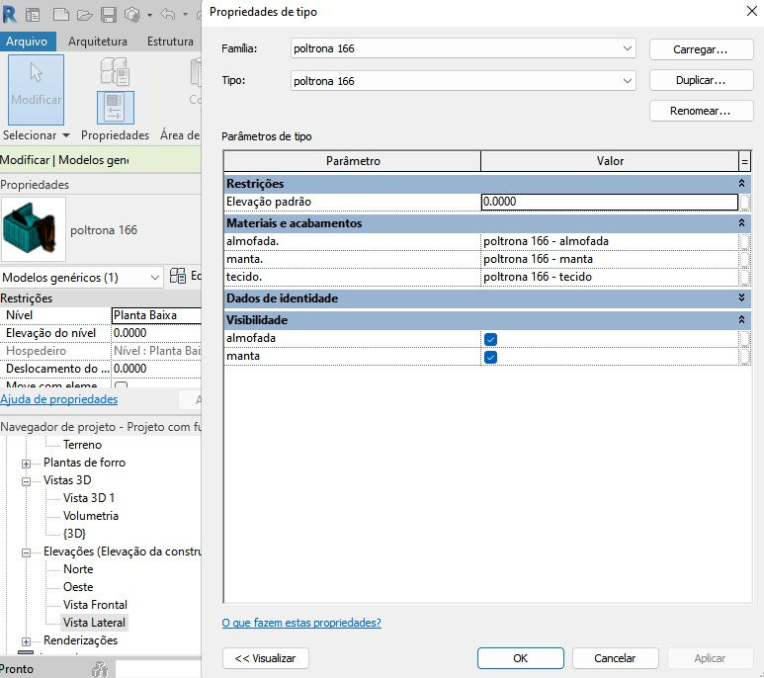Select the Volumetria view
The image size is (764, 678).
pos(91,516)
